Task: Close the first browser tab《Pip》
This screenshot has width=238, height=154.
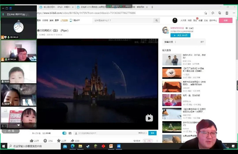Action: (73, 7)
